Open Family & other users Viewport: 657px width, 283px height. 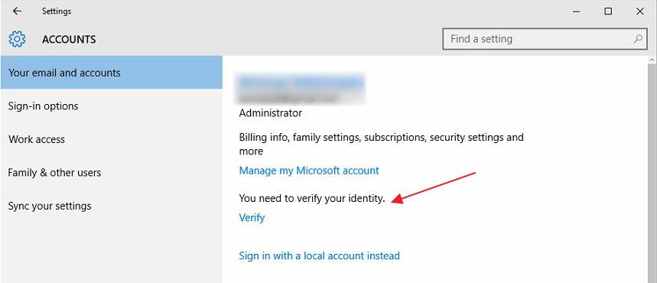click(112, 173)
